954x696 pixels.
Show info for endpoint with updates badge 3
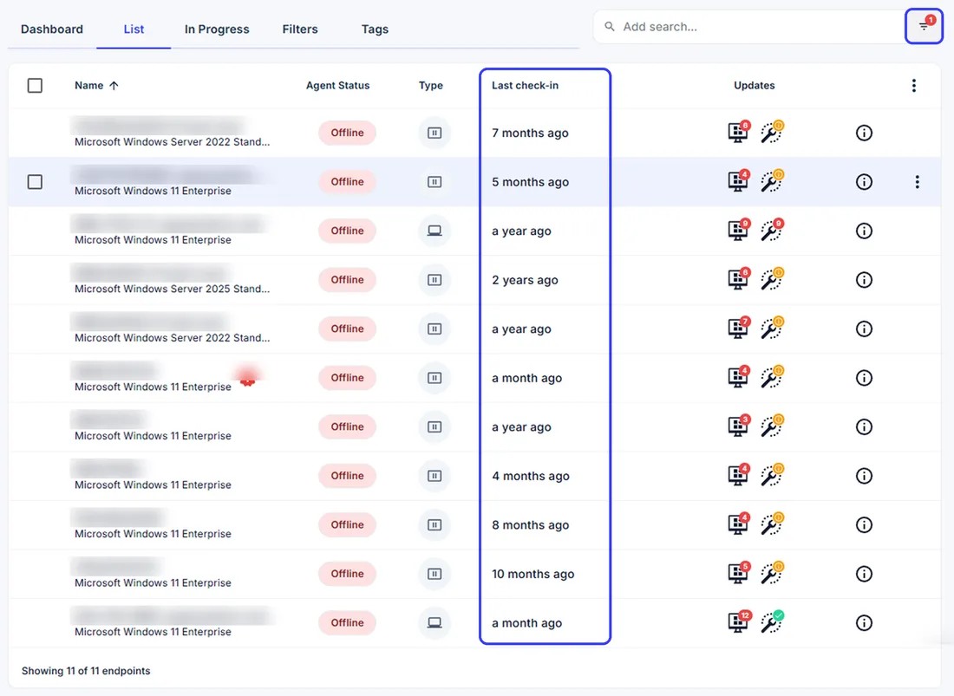pyautogui.click(x=864, y=426)
